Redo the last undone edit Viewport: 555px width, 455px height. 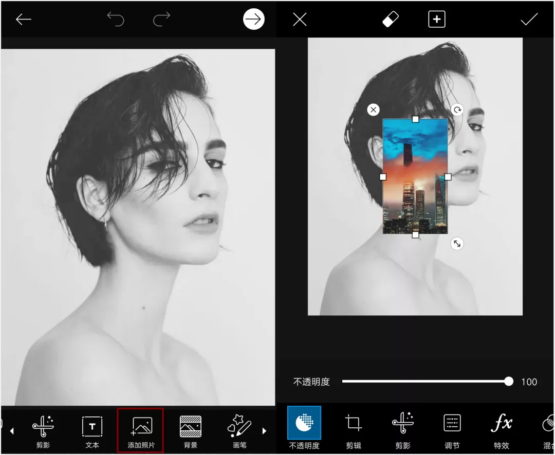(x=162, y=20)
